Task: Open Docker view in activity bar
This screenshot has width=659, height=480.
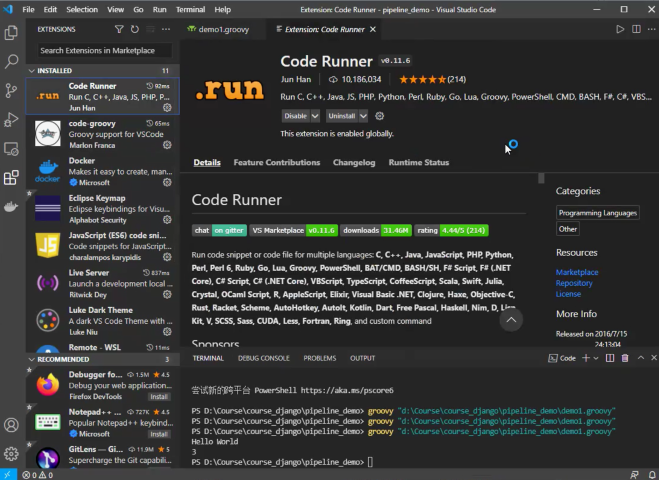Action: point(11,206)
